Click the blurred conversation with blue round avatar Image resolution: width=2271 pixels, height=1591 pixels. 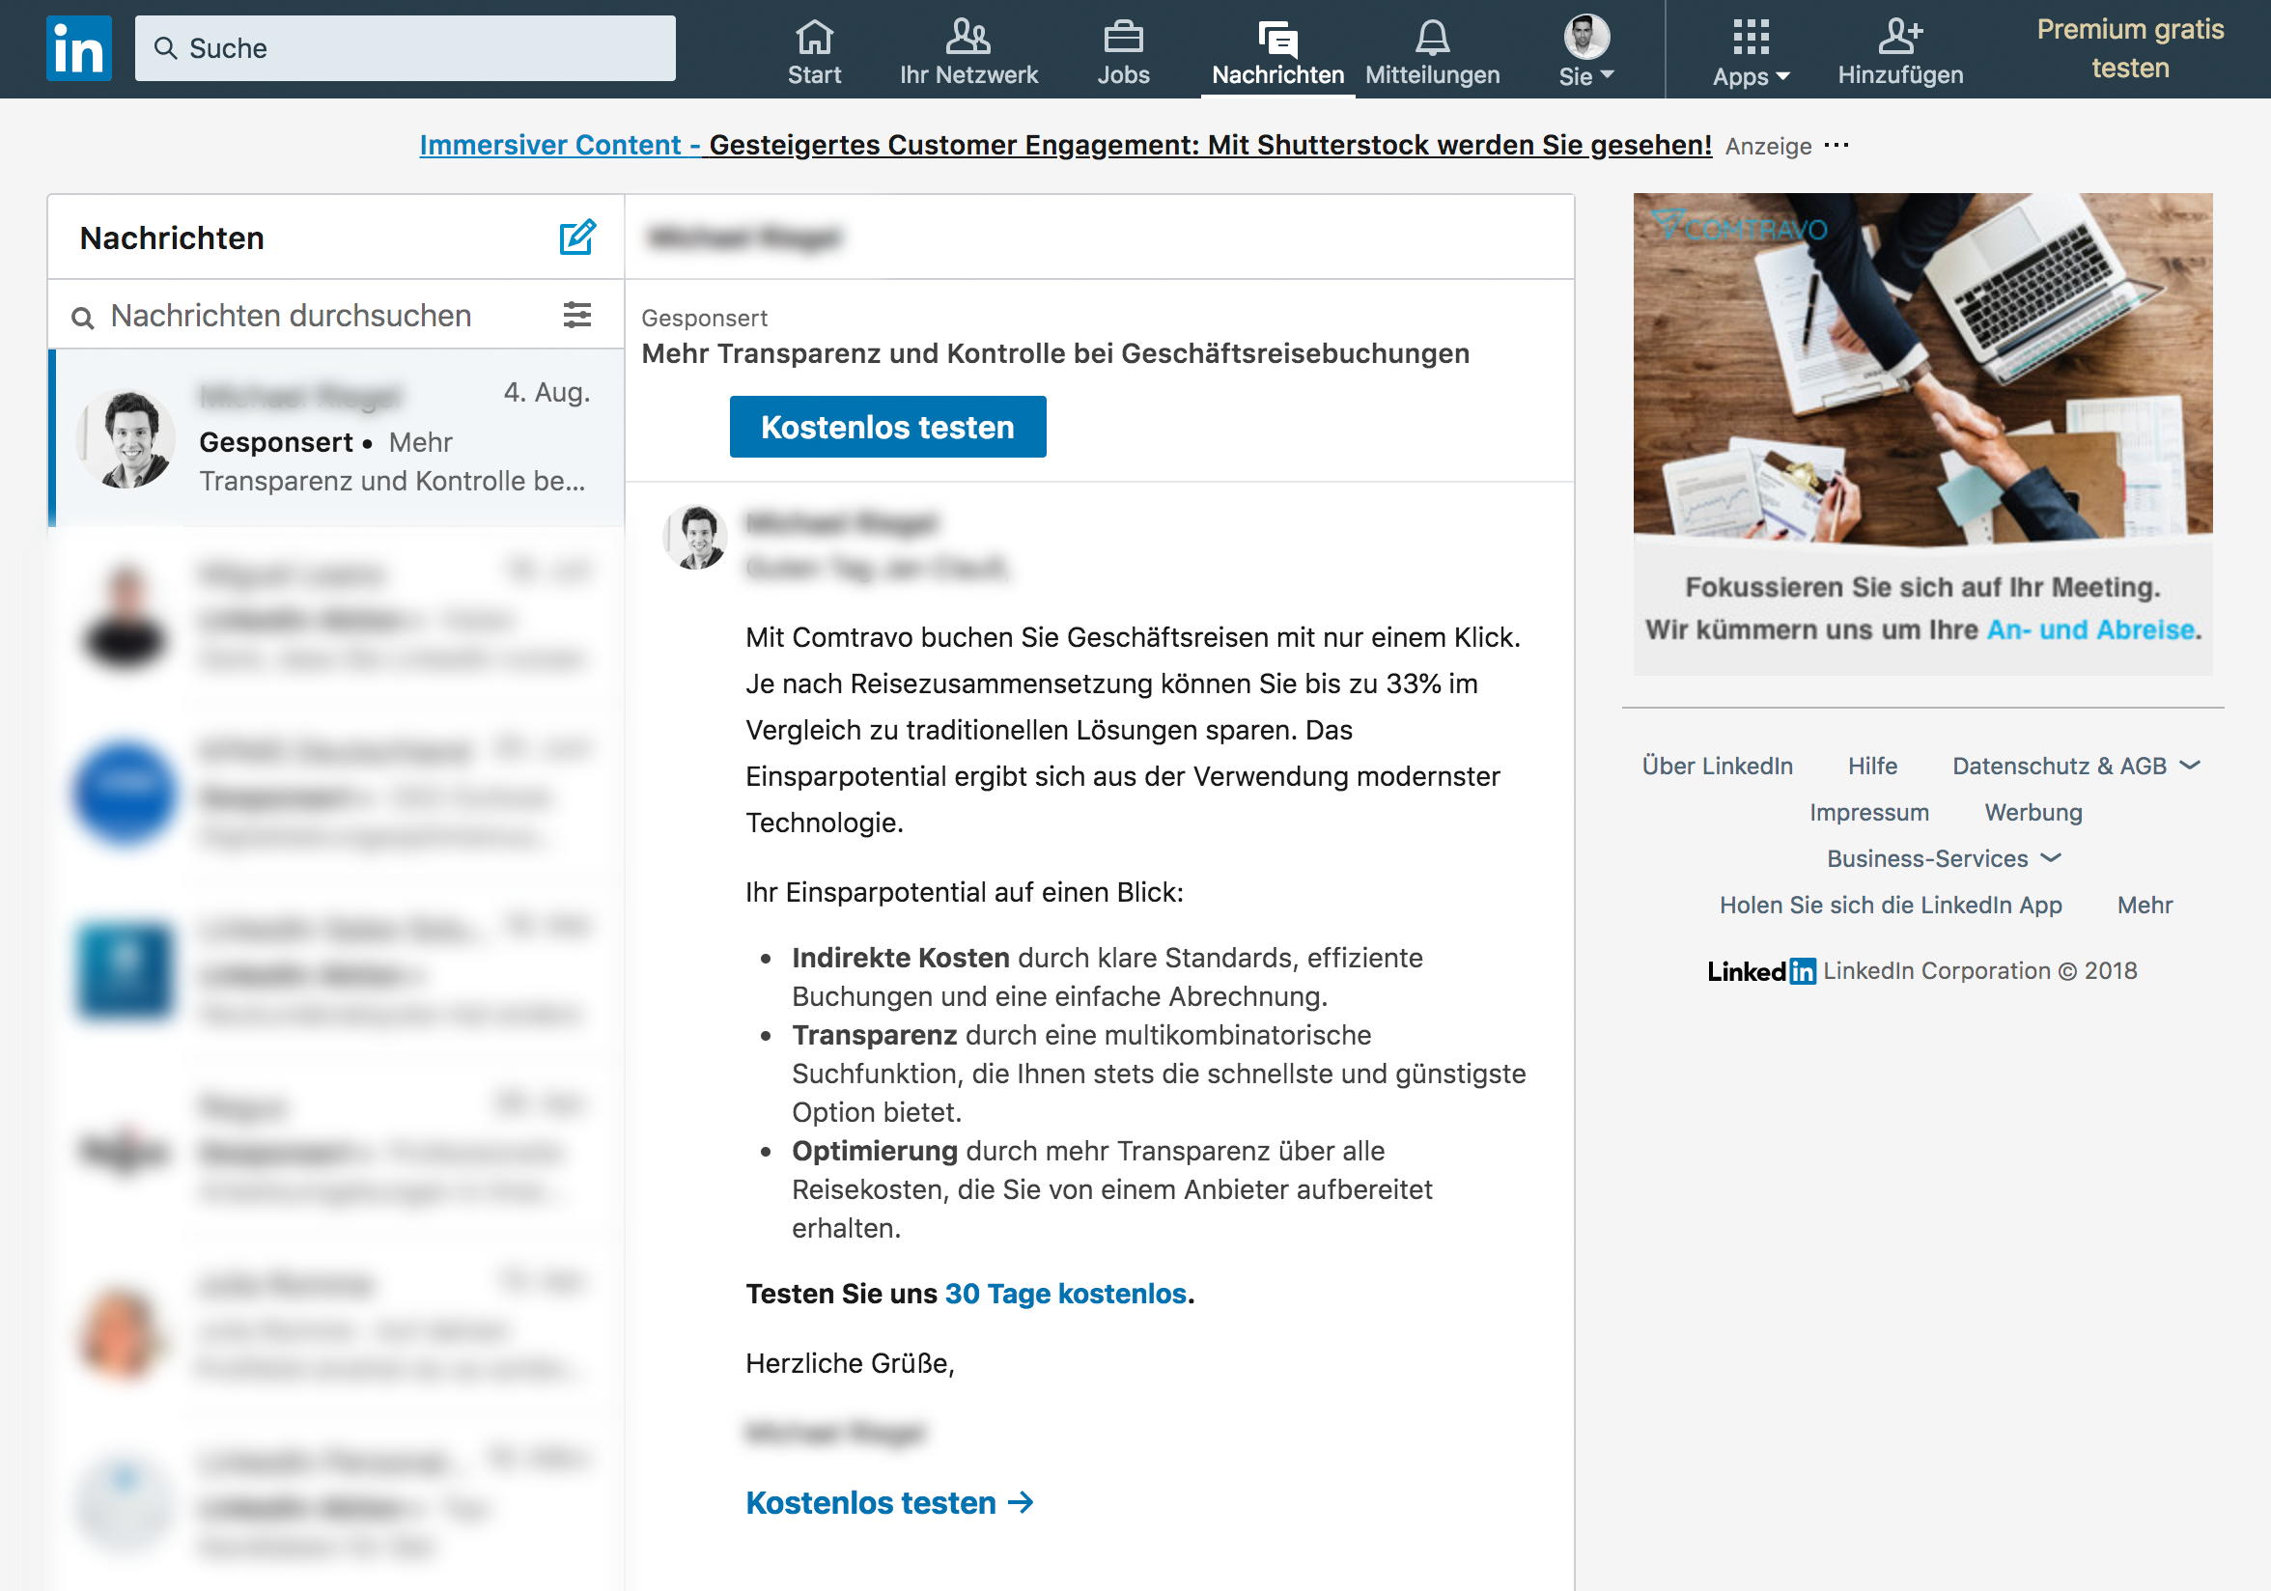click(x=336, y=793)
